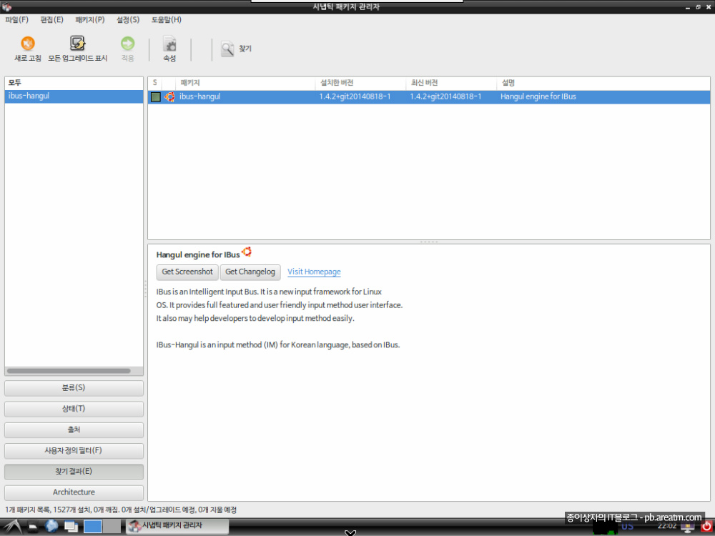
Task: Open the 패키지(P) menu
Action: pos(90,19)
